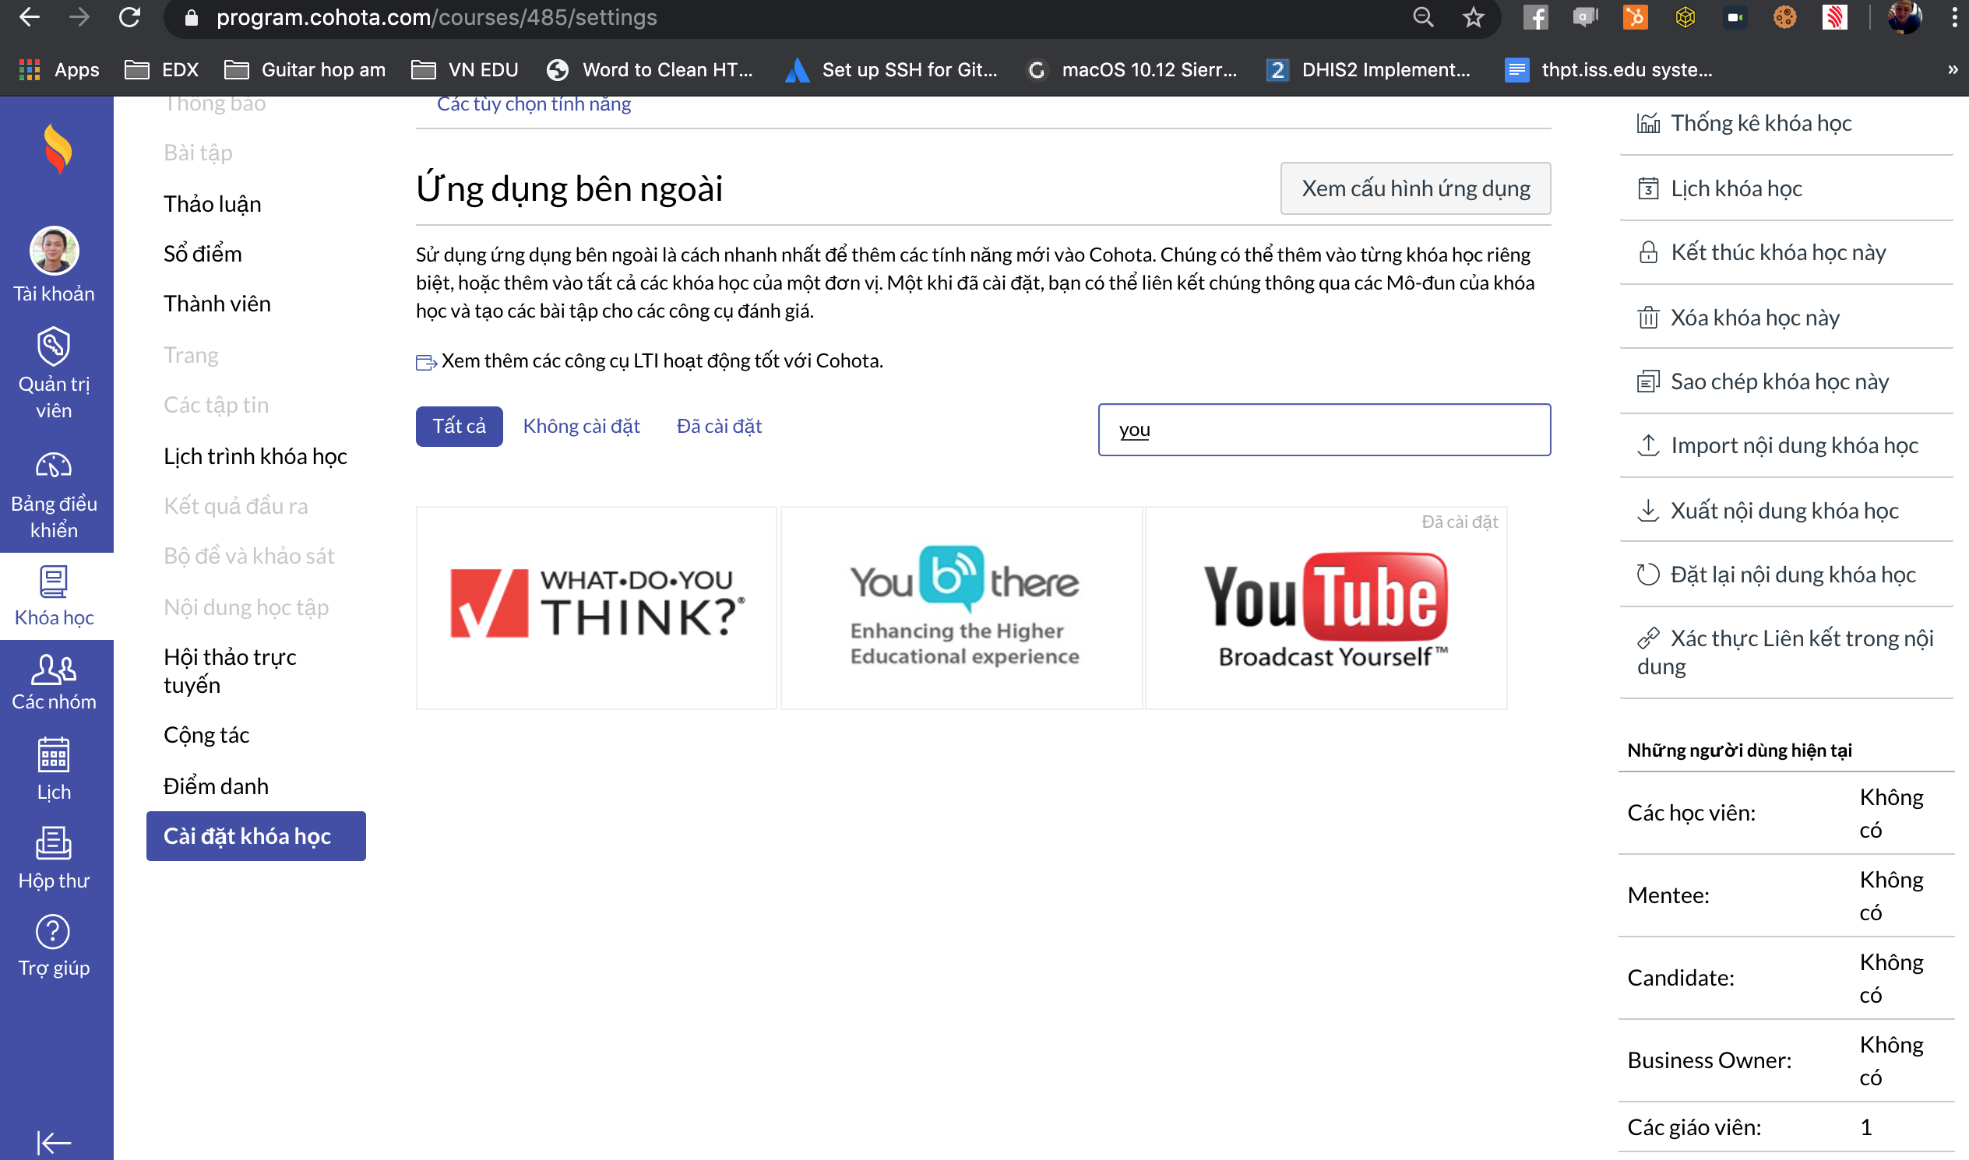Open the YouTube app card
Viewport: 1969px width, 1160px height.
tap(1326, 608)
